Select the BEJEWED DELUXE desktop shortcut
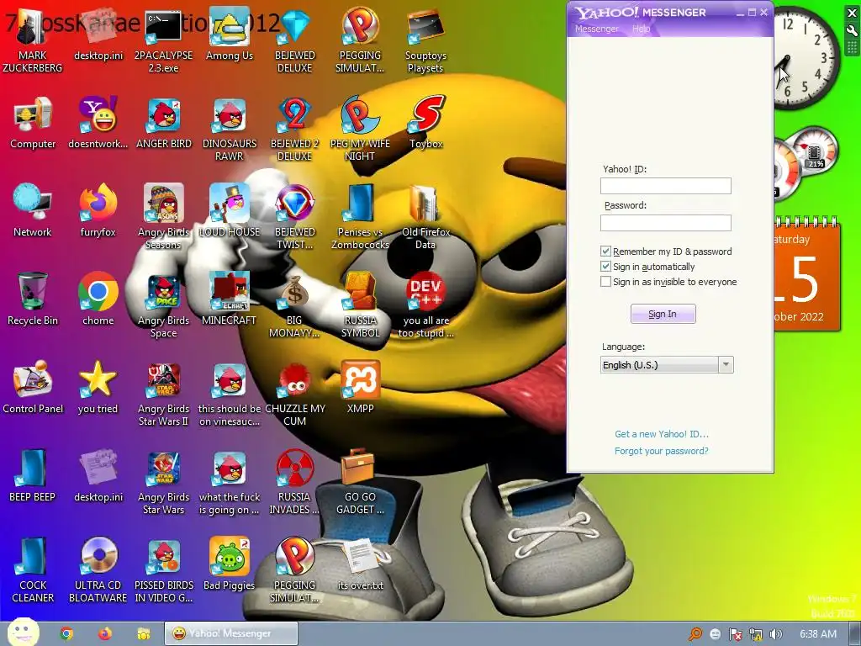861x646 pixels. click(295, 39)
